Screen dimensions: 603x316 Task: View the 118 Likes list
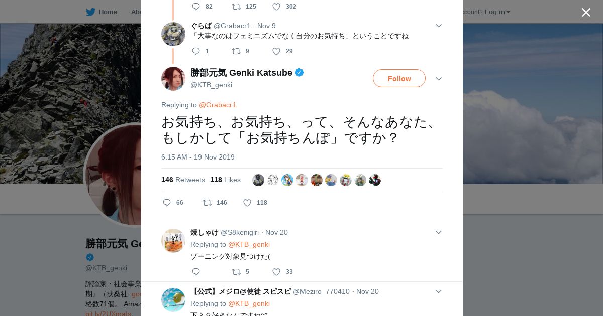(225, 180)
